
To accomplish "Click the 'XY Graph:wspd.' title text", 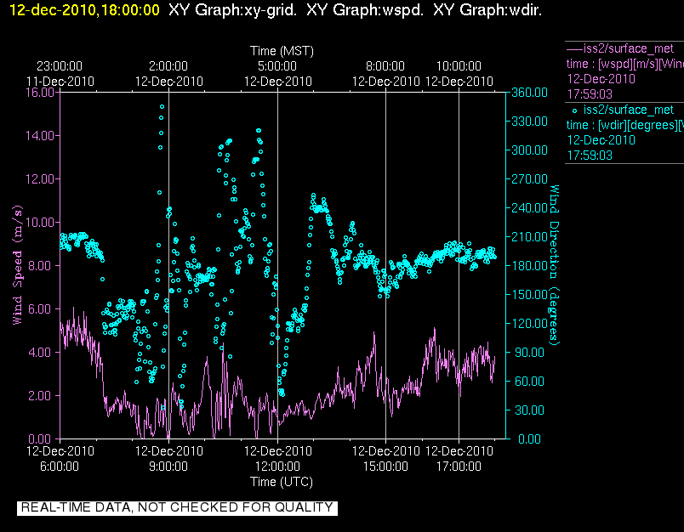I will 365,10.
